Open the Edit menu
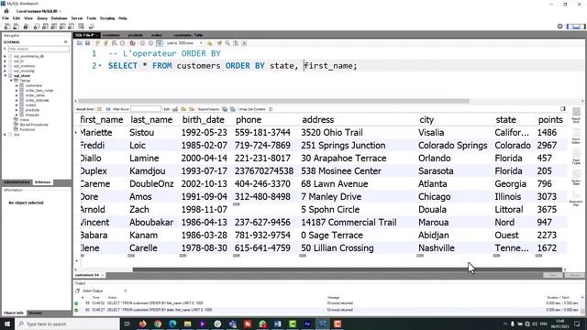 click(x=17, y=18)
